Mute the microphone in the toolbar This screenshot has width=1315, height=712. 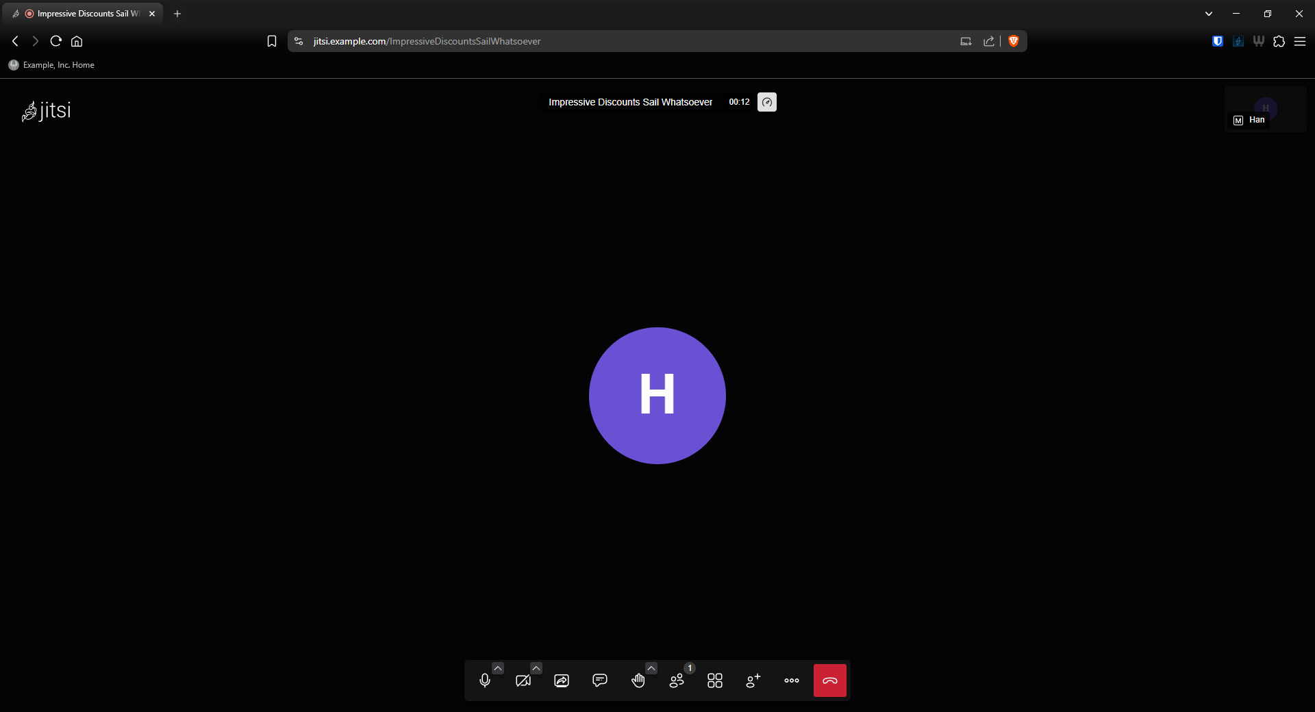[485, 681]
